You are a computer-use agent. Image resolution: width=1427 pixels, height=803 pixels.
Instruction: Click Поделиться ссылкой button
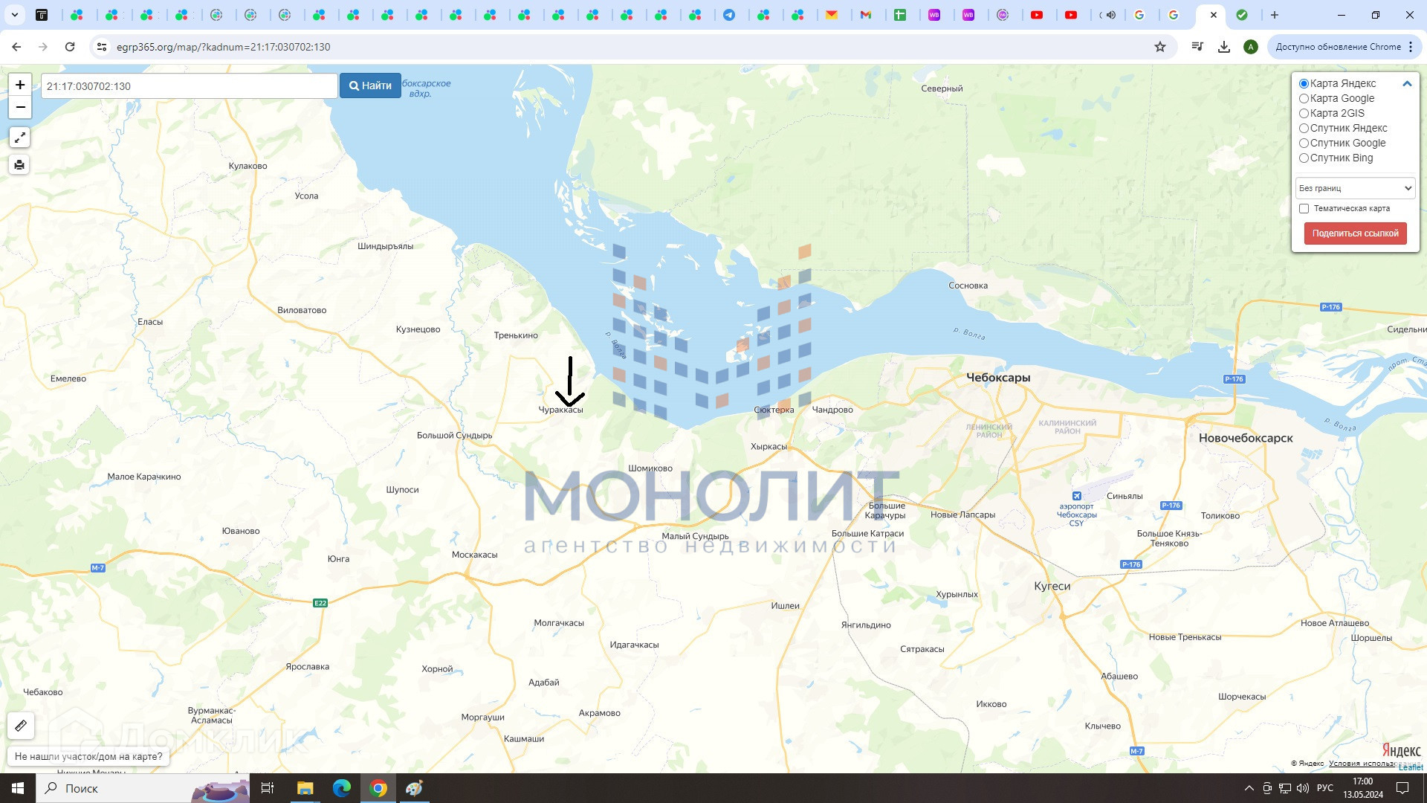click(x=1355, y=233)
